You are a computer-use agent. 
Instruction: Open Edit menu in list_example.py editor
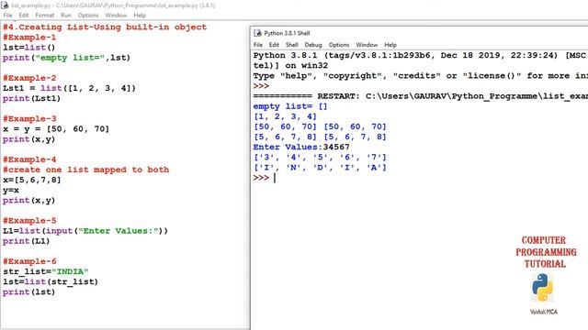click(24, 16)
